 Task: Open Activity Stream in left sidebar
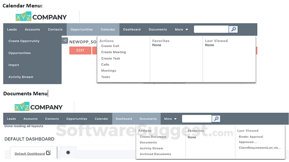click(x=21, y=77)
